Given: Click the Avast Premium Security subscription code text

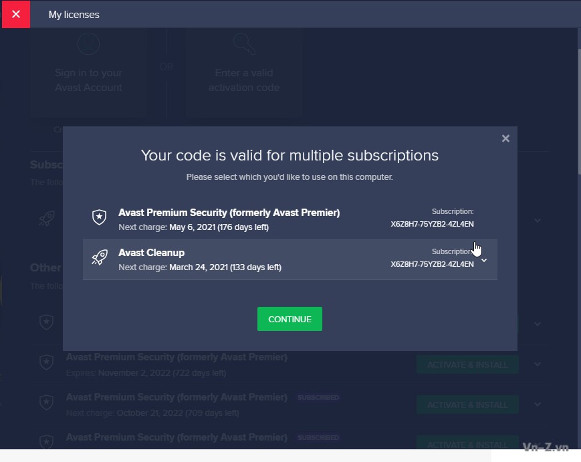Looking at the screenshot, I should coord(432,225).
